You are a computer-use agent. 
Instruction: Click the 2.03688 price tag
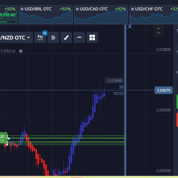(x=115, y=81)
